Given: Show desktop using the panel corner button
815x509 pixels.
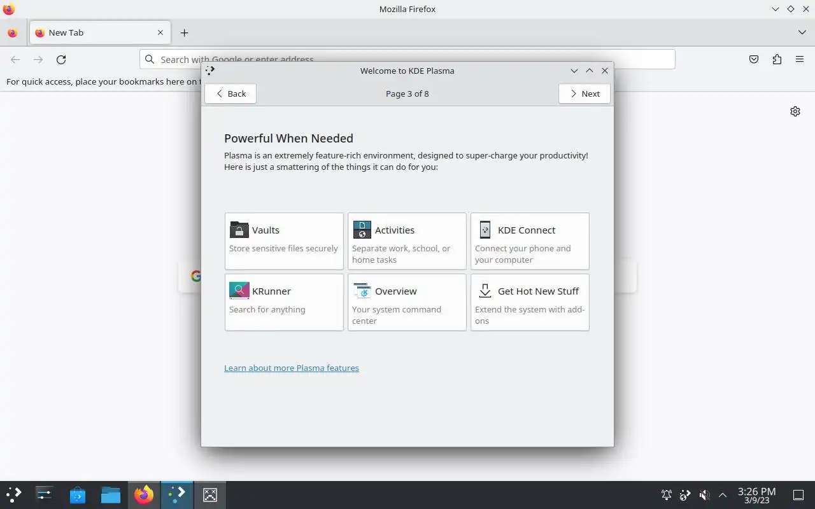Looking at the screenshot, I should pos(798,494).
